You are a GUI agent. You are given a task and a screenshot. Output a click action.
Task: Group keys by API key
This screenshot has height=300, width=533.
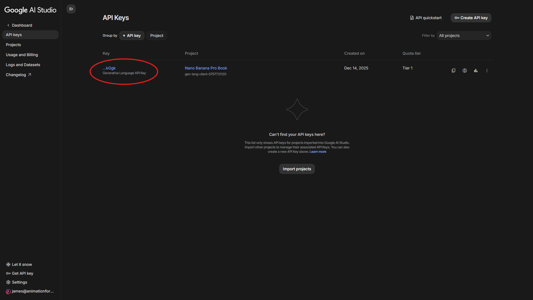(x=132, y=36)
